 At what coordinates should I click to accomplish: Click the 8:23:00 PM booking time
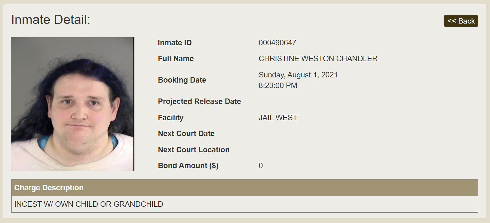click(278, 86)
